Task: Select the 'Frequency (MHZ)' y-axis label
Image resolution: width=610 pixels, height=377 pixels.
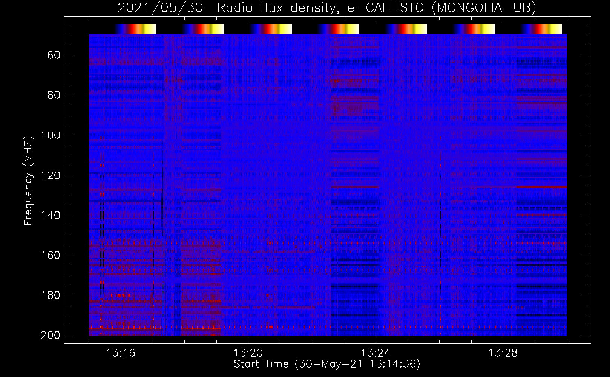Action: coord(28,181)
